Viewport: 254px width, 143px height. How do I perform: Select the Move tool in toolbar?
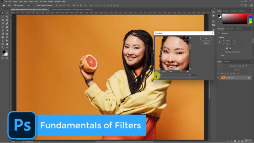(x=3, y=13)
